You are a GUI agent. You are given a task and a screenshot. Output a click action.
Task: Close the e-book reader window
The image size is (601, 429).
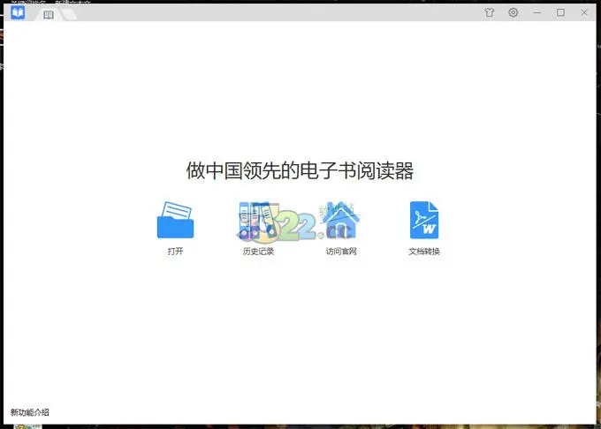pos(583,13)
